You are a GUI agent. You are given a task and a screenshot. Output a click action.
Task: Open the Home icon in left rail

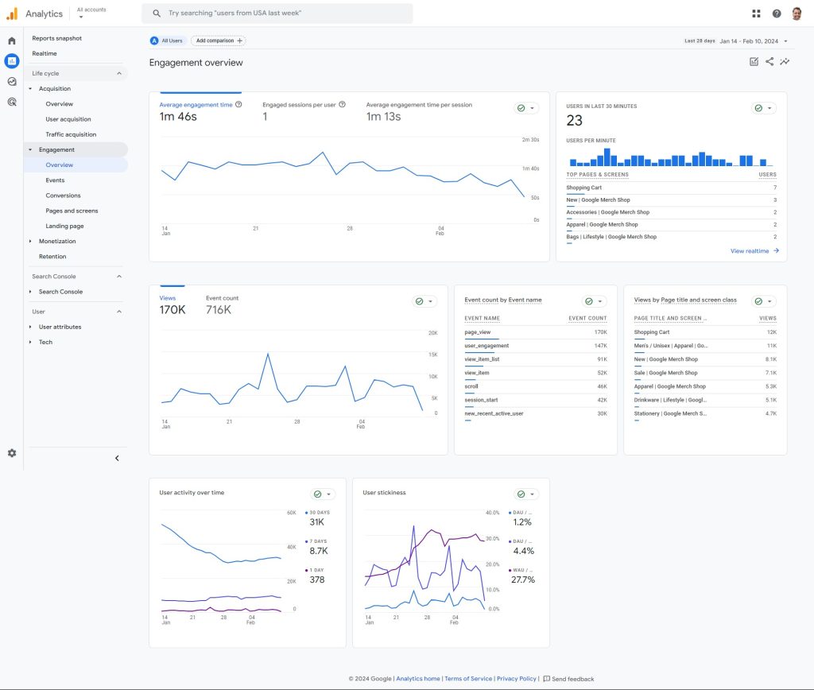(x=12, y=41)
